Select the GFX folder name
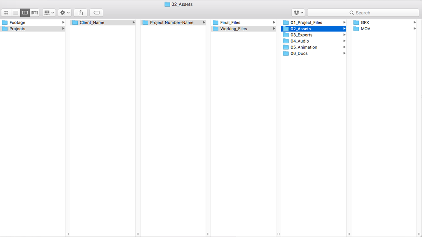This screenshot has width=422, height=237. pos(365,23)
